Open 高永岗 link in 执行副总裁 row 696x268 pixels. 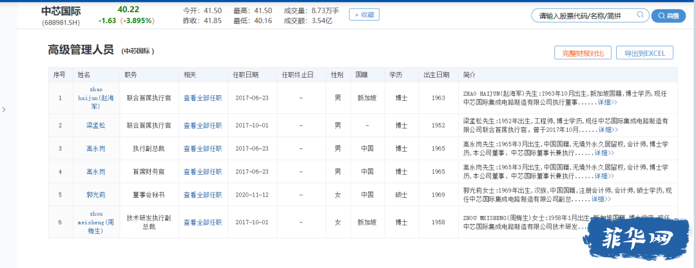click(x=96, y=148)
